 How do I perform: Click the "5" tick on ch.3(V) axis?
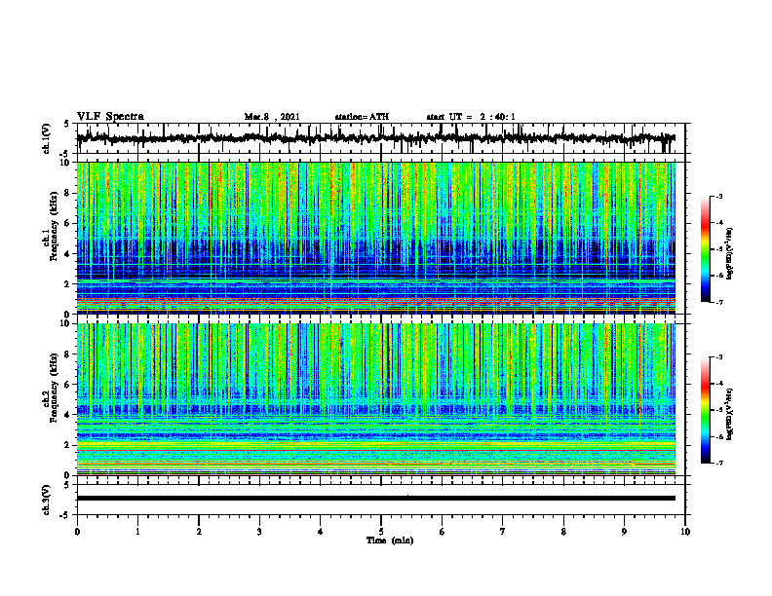coord(67,485)
